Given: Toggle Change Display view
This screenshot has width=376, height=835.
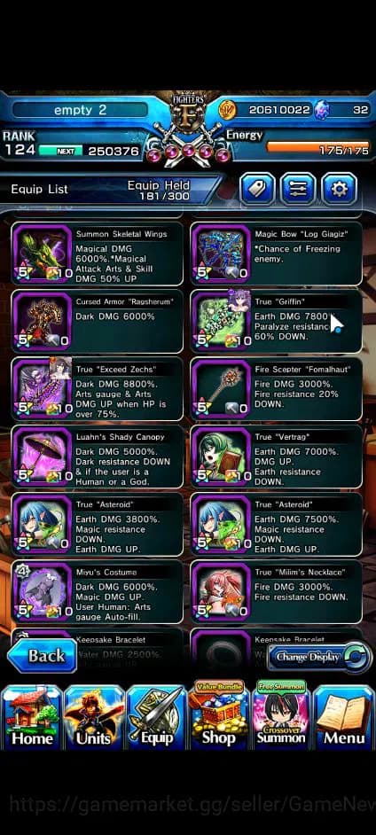Looking at the screenshot, I should click(x=318, y=657).
